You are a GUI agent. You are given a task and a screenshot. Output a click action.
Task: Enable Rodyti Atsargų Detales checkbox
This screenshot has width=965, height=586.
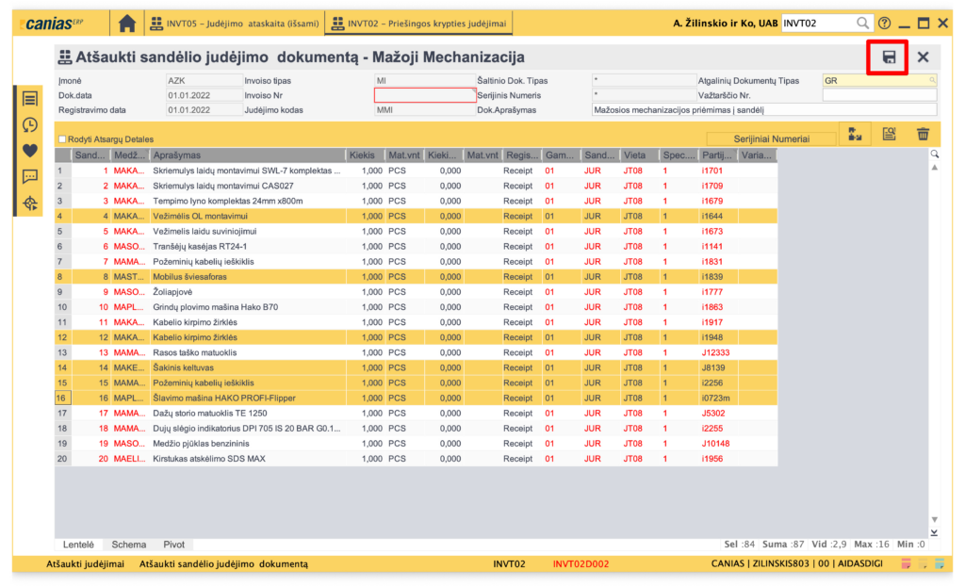(62, 139)
